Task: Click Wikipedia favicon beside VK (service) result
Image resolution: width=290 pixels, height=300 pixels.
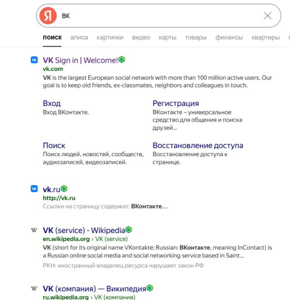Action: click(x=34, y=230)
